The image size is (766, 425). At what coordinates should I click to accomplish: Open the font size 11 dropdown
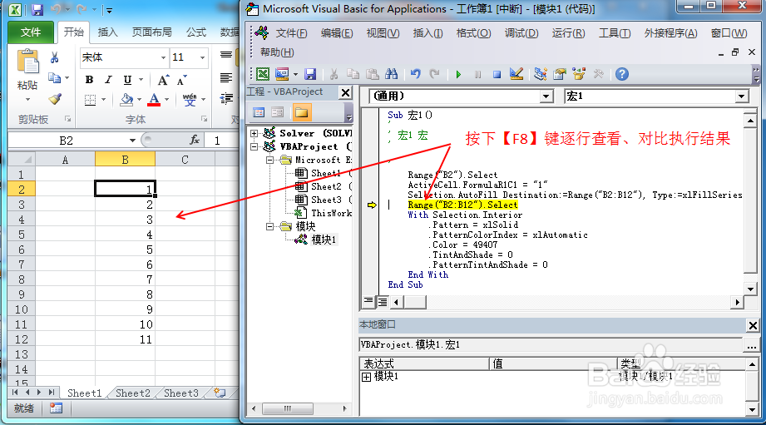coord(202,57)
